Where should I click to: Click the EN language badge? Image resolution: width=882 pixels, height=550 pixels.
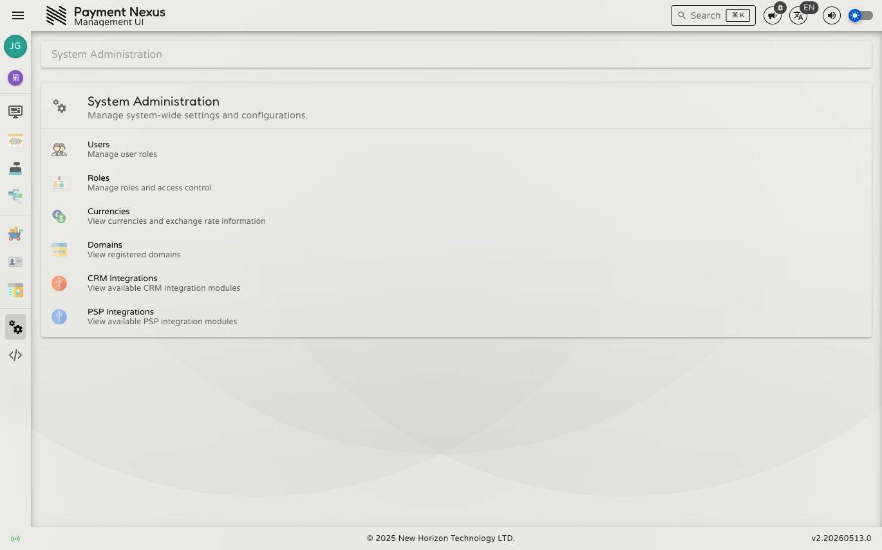(x=809, y=8)
